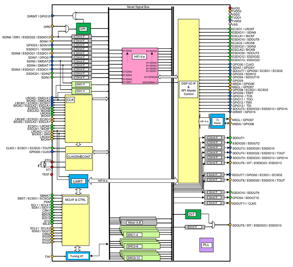This screenshot has height=267, width=293.
Task: Select the PLL block
Action: pyautogui.click(x=206, y=244)
